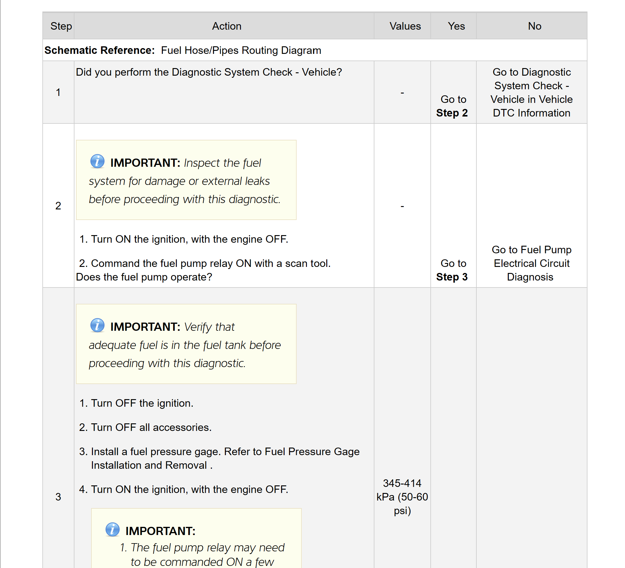The width and height of the screenshot is (625, 568).
Task: Click 'Turn OFF all accessories' instruction
Action: [x=151, y=427]
